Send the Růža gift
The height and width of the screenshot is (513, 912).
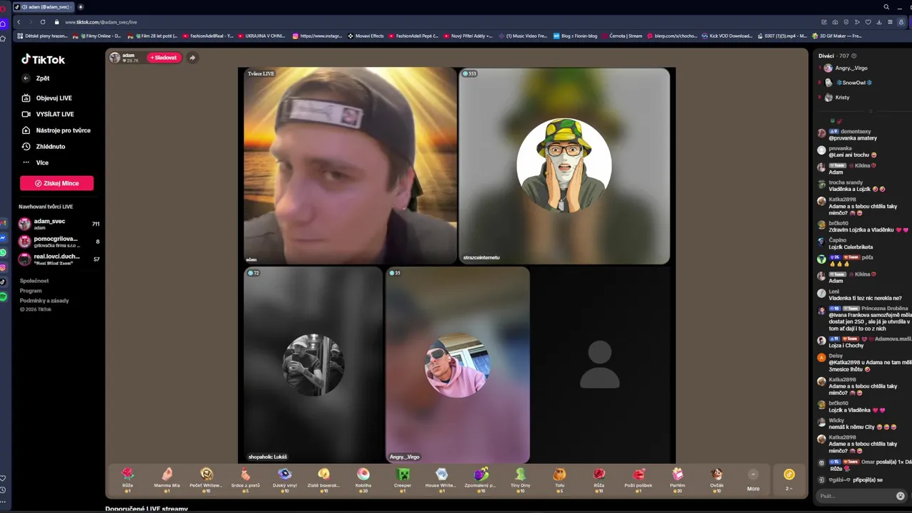point(599,480)
